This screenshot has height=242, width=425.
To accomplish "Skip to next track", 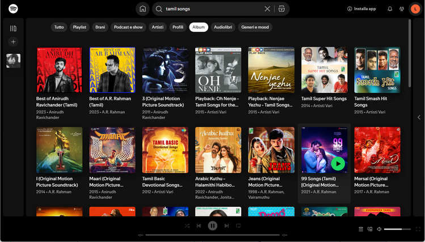I will point(226,226).
